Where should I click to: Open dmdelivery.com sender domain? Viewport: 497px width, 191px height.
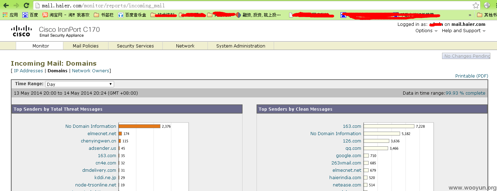click(99, 170)
